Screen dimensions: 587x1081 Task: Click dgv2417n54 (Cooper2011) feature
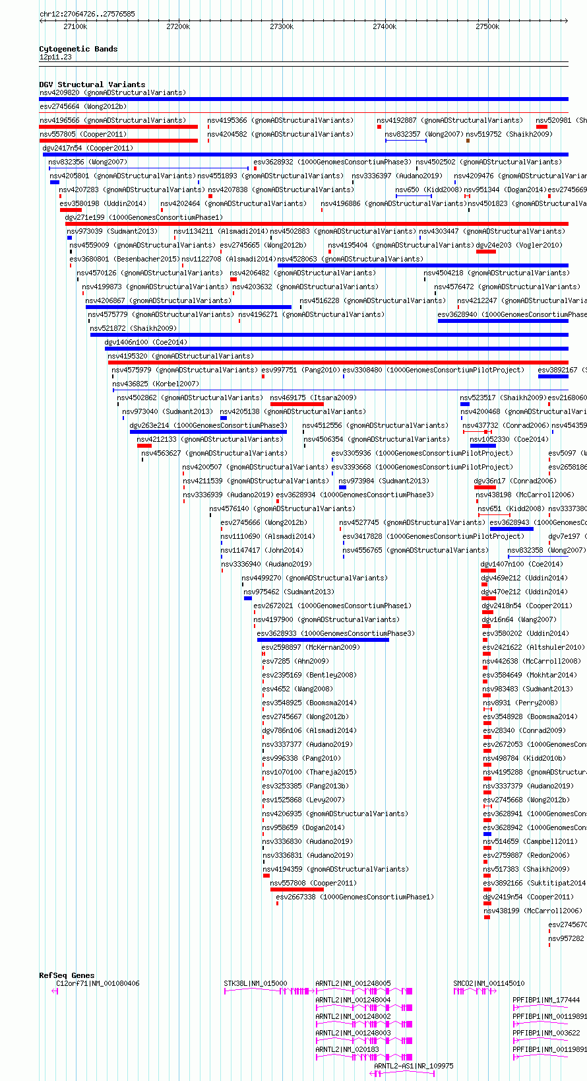[305, 155]
